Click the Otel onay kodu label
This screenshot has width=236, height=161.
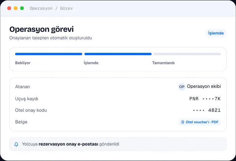click(31, 110)
